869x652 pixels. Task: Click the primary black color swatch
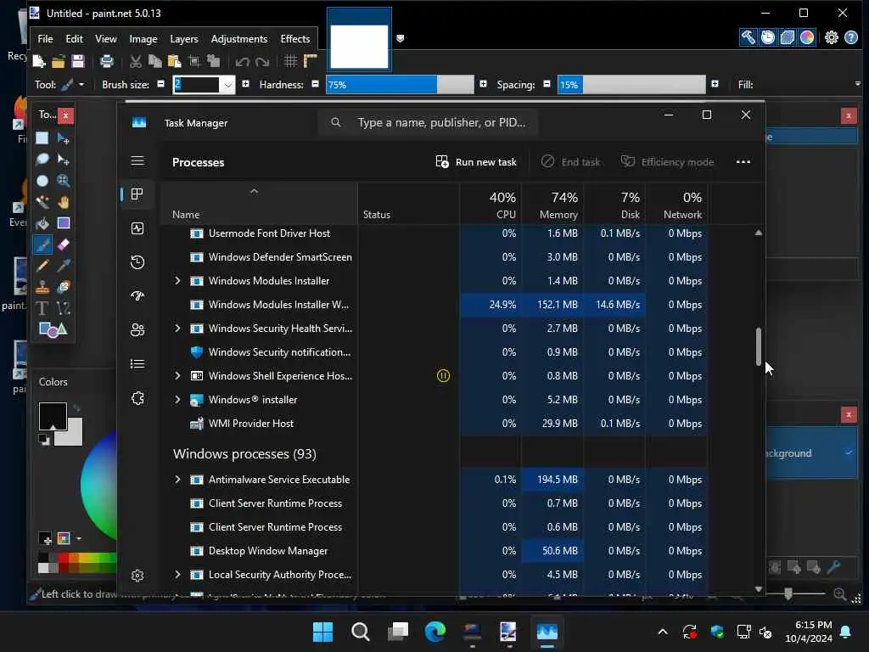pyautogui.click(x=52, y=416)
